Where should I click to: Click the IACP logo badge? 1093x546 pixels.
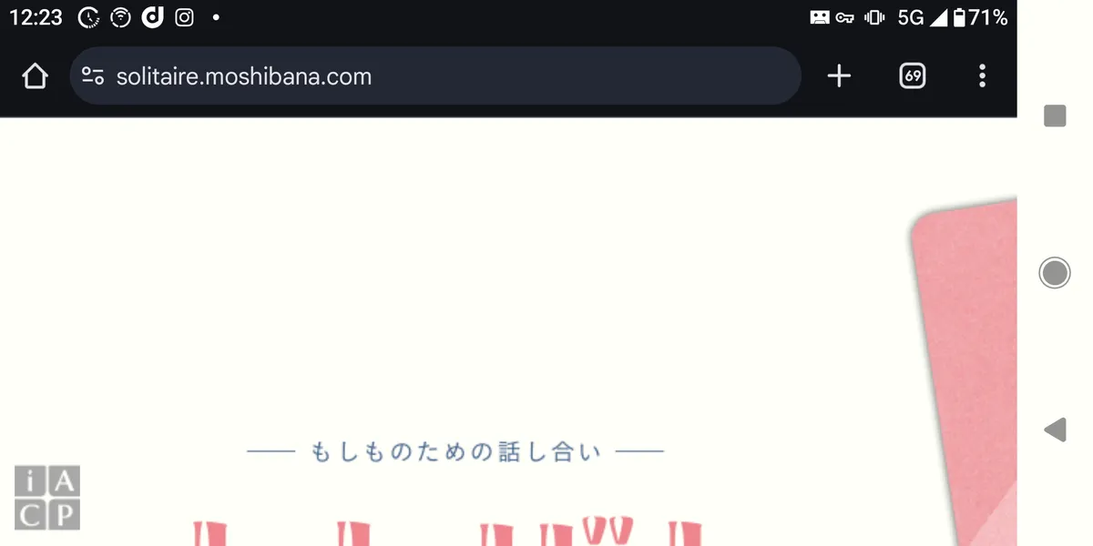[47, 497]
